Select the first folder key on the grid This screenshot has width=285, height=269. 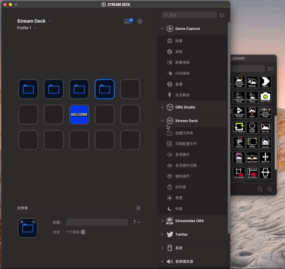pyautogui.click(x=28, y=89)
